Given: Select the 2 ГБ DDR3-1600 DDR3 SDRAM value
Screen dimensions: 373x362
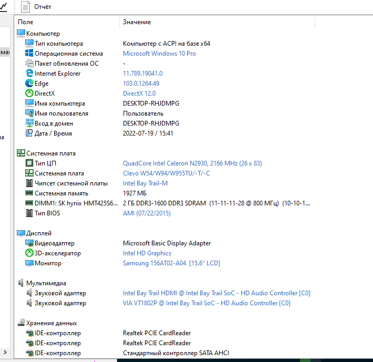Looking at the screenshot, I should point(216,203).
